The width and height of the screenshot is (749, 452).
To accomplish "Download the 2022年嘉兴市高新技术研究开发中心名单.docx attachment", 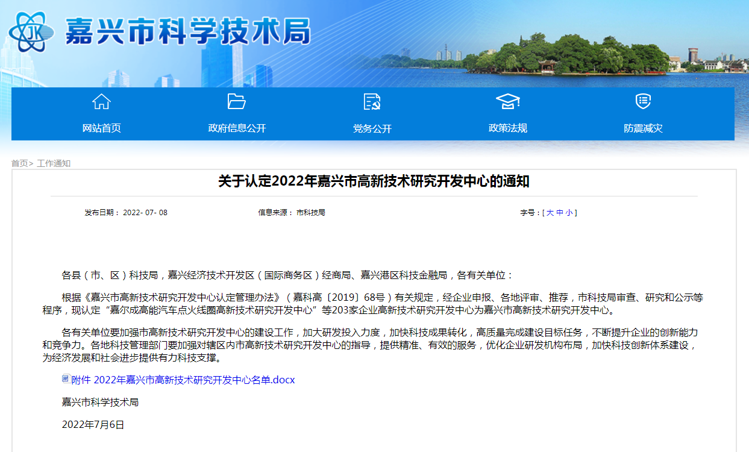I will (x=194, y=380).
